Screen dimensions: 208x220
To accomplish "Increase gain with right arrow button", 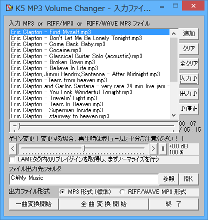I will (153, 148).
